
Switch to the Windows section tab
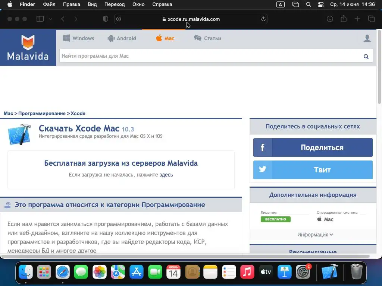tap(78, 38)
